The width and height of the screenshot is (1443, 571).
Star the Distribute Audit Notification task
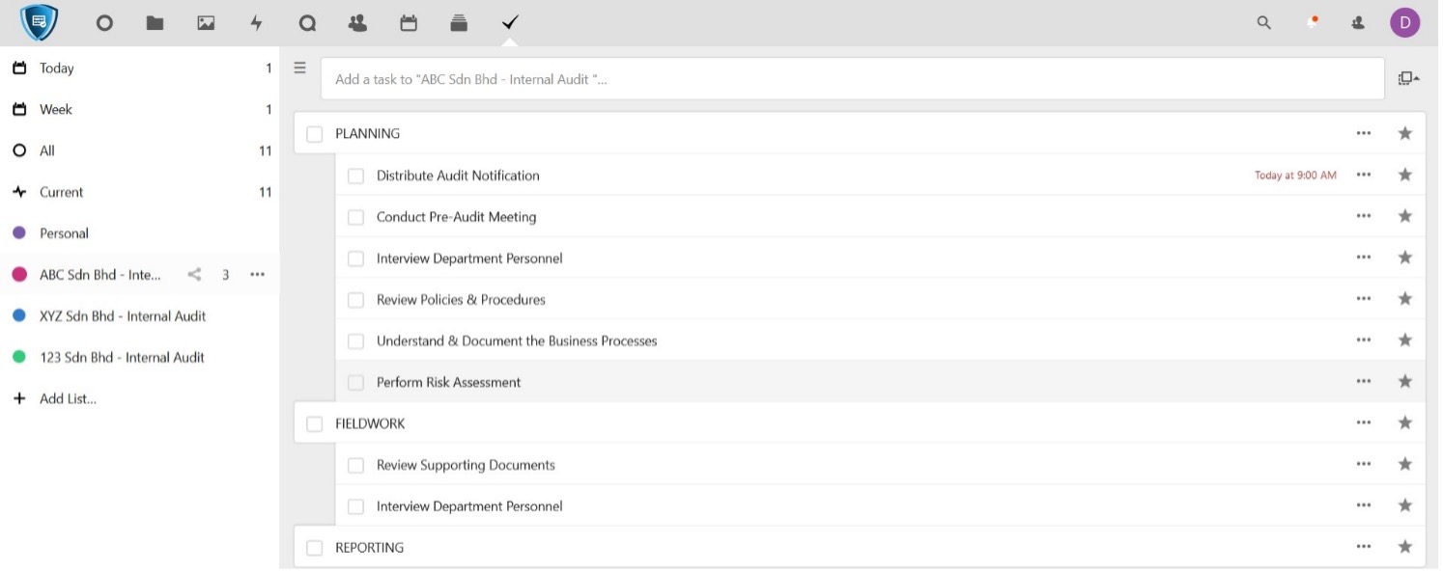[1404, 175]
